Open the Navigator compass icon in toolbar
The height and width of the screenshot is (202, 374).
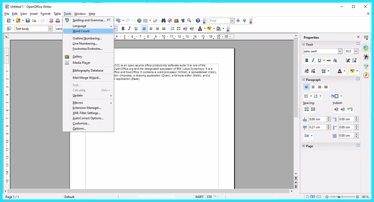pos(170,21)
